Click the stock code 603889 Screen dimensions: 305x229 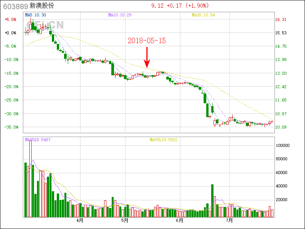coord(13,6)
